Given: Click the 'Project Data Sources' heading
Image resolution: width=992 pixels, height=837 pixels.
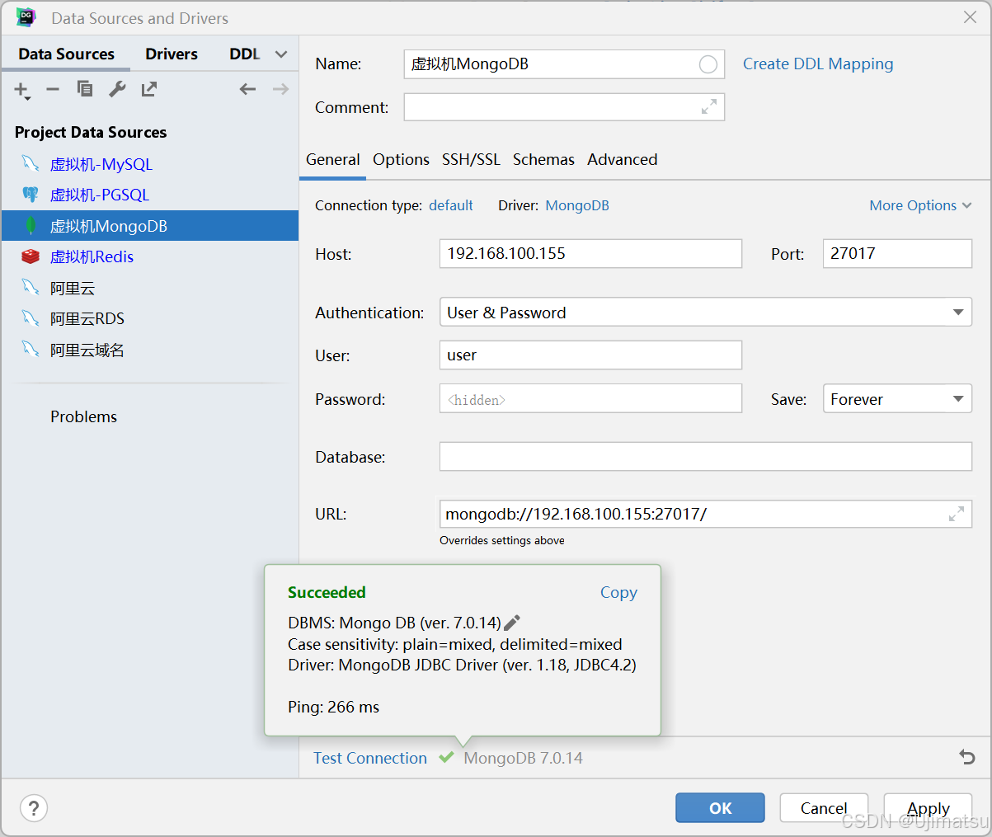Looking at the screenshot, I should [x=91, y=132].
